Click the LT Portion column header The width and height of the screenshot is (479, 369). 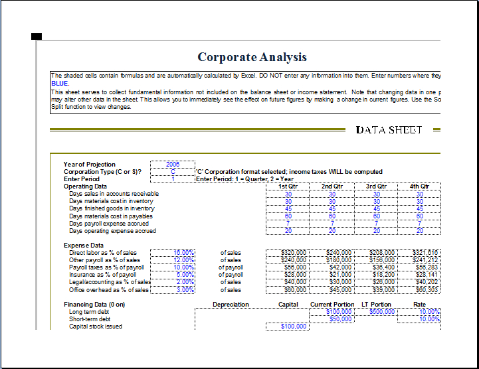(376, 305)
